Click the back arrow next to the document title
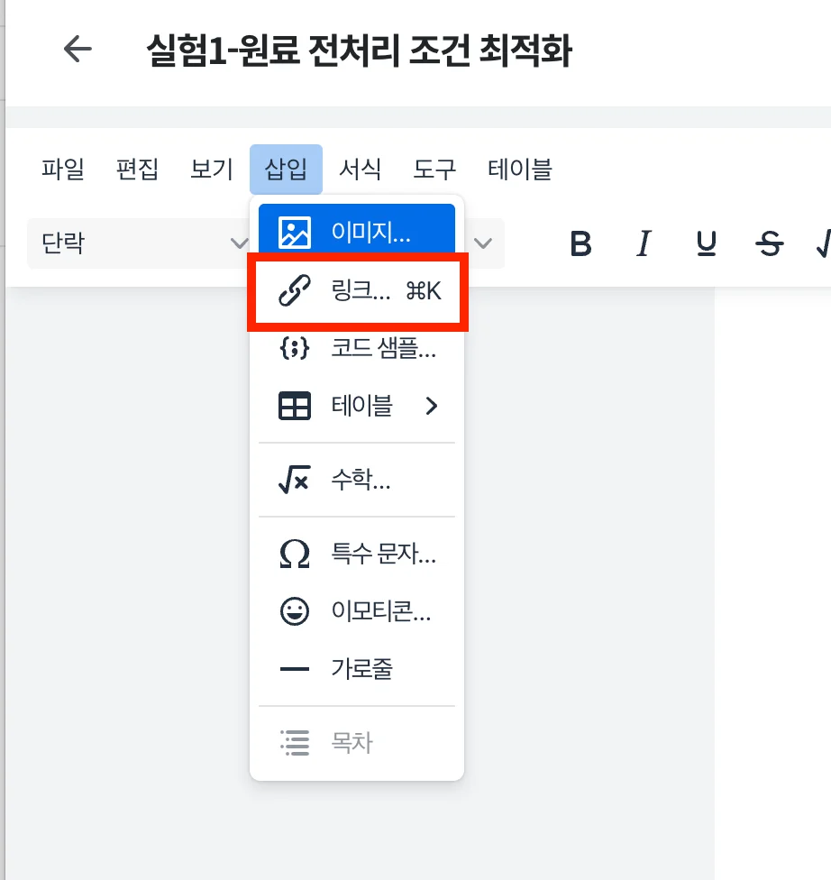Screen dimensions: 831x880 [x=78, y=50]
